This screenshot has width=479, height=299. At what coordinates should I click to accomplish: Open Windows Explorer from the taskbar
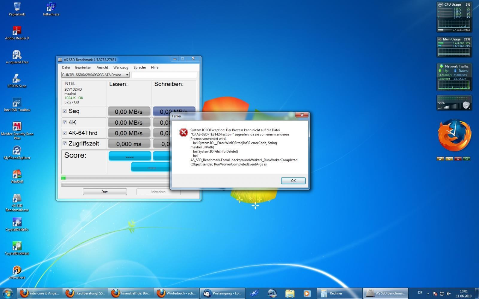point(290,293)
